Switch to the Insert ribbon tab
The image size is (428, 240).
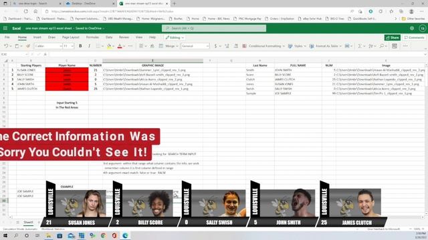[37, 37]
